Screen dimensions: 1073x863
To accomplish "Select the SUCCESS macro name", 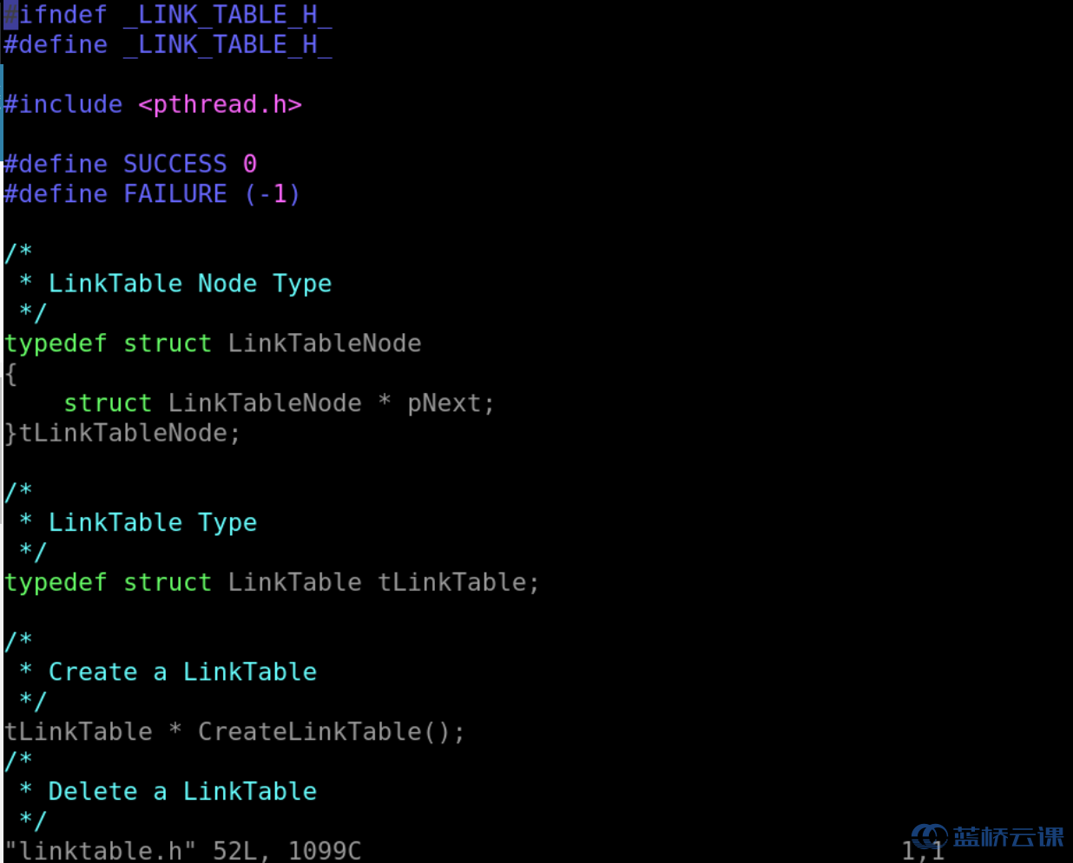I will 174,164.
